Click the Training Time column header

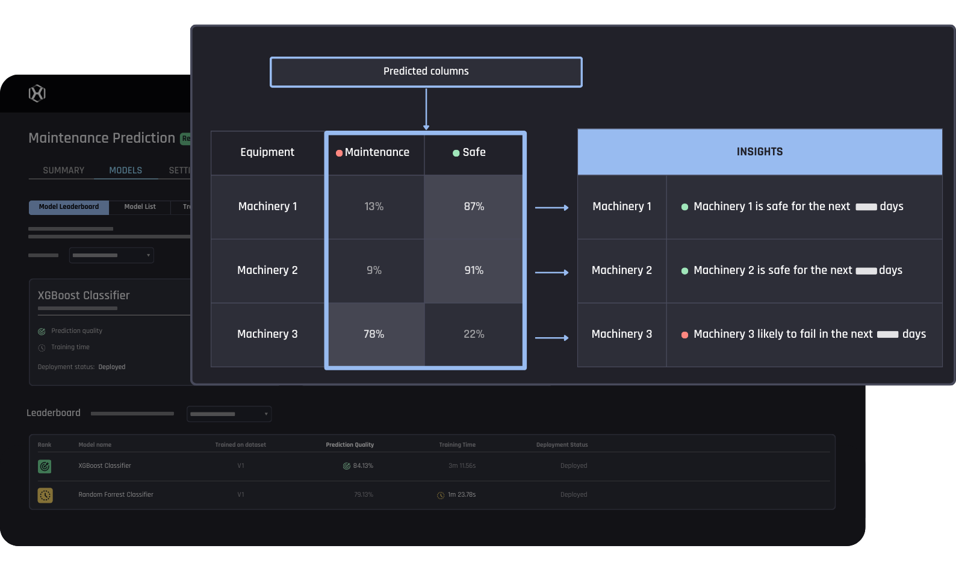point(457,445)
